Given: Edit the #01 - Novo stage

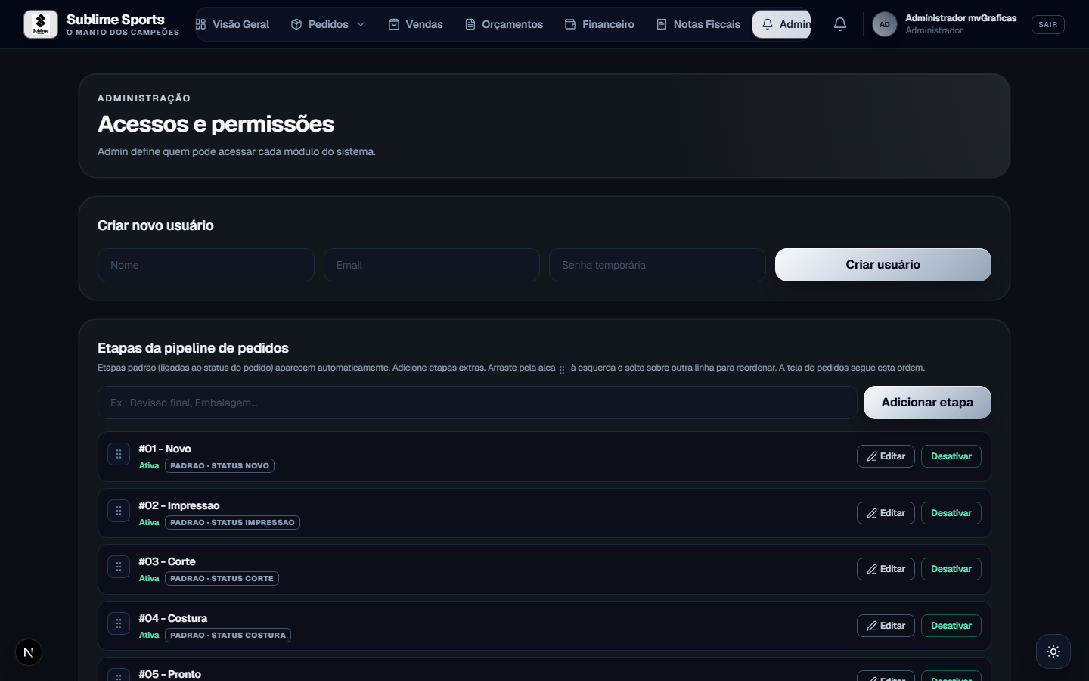Looking at the screenshot, I should click(x=886, y=456).
